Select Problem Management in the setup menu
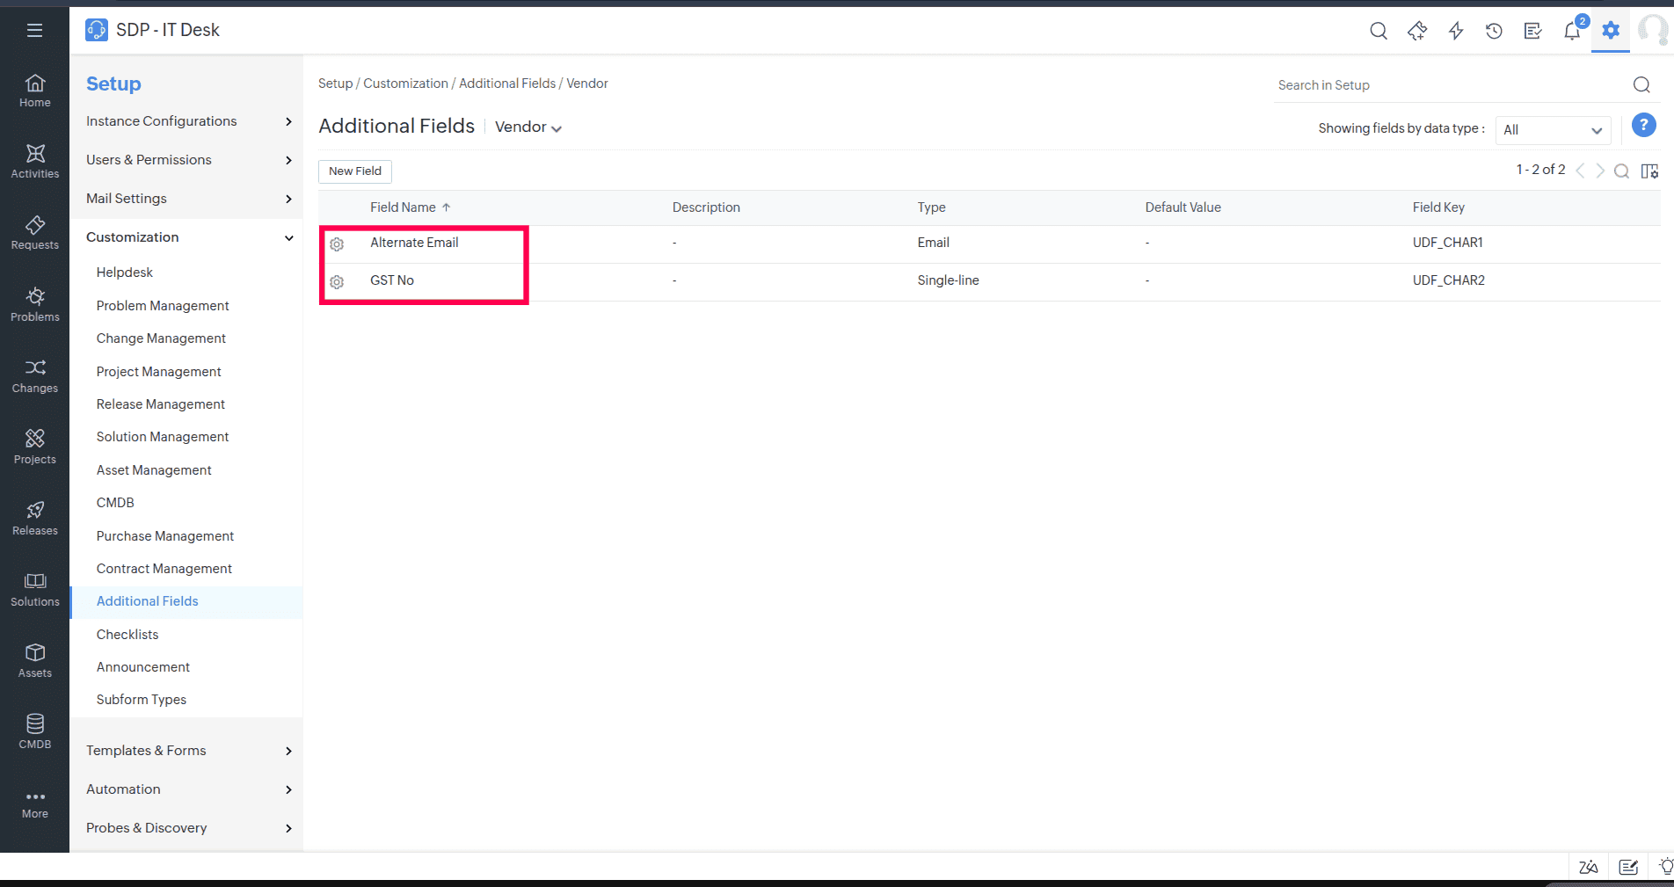 coord(163,306)
